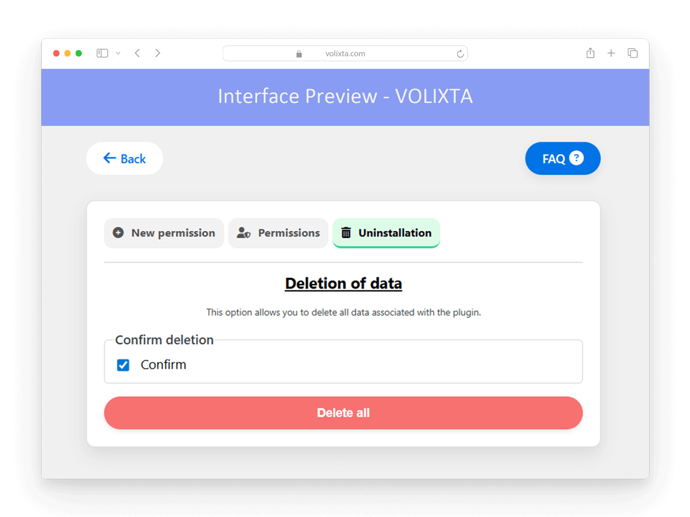
Task: Click the share icon in browser toolbar
Action: 590,53
